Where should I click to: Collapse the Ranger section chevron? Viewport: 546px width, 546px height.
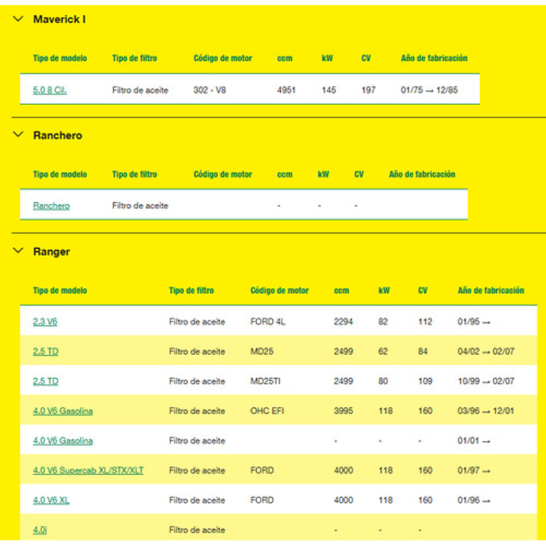click(18, 251)
